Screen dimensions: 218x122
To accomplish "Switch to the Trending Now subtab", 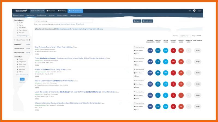I will (x=41, y=15).
